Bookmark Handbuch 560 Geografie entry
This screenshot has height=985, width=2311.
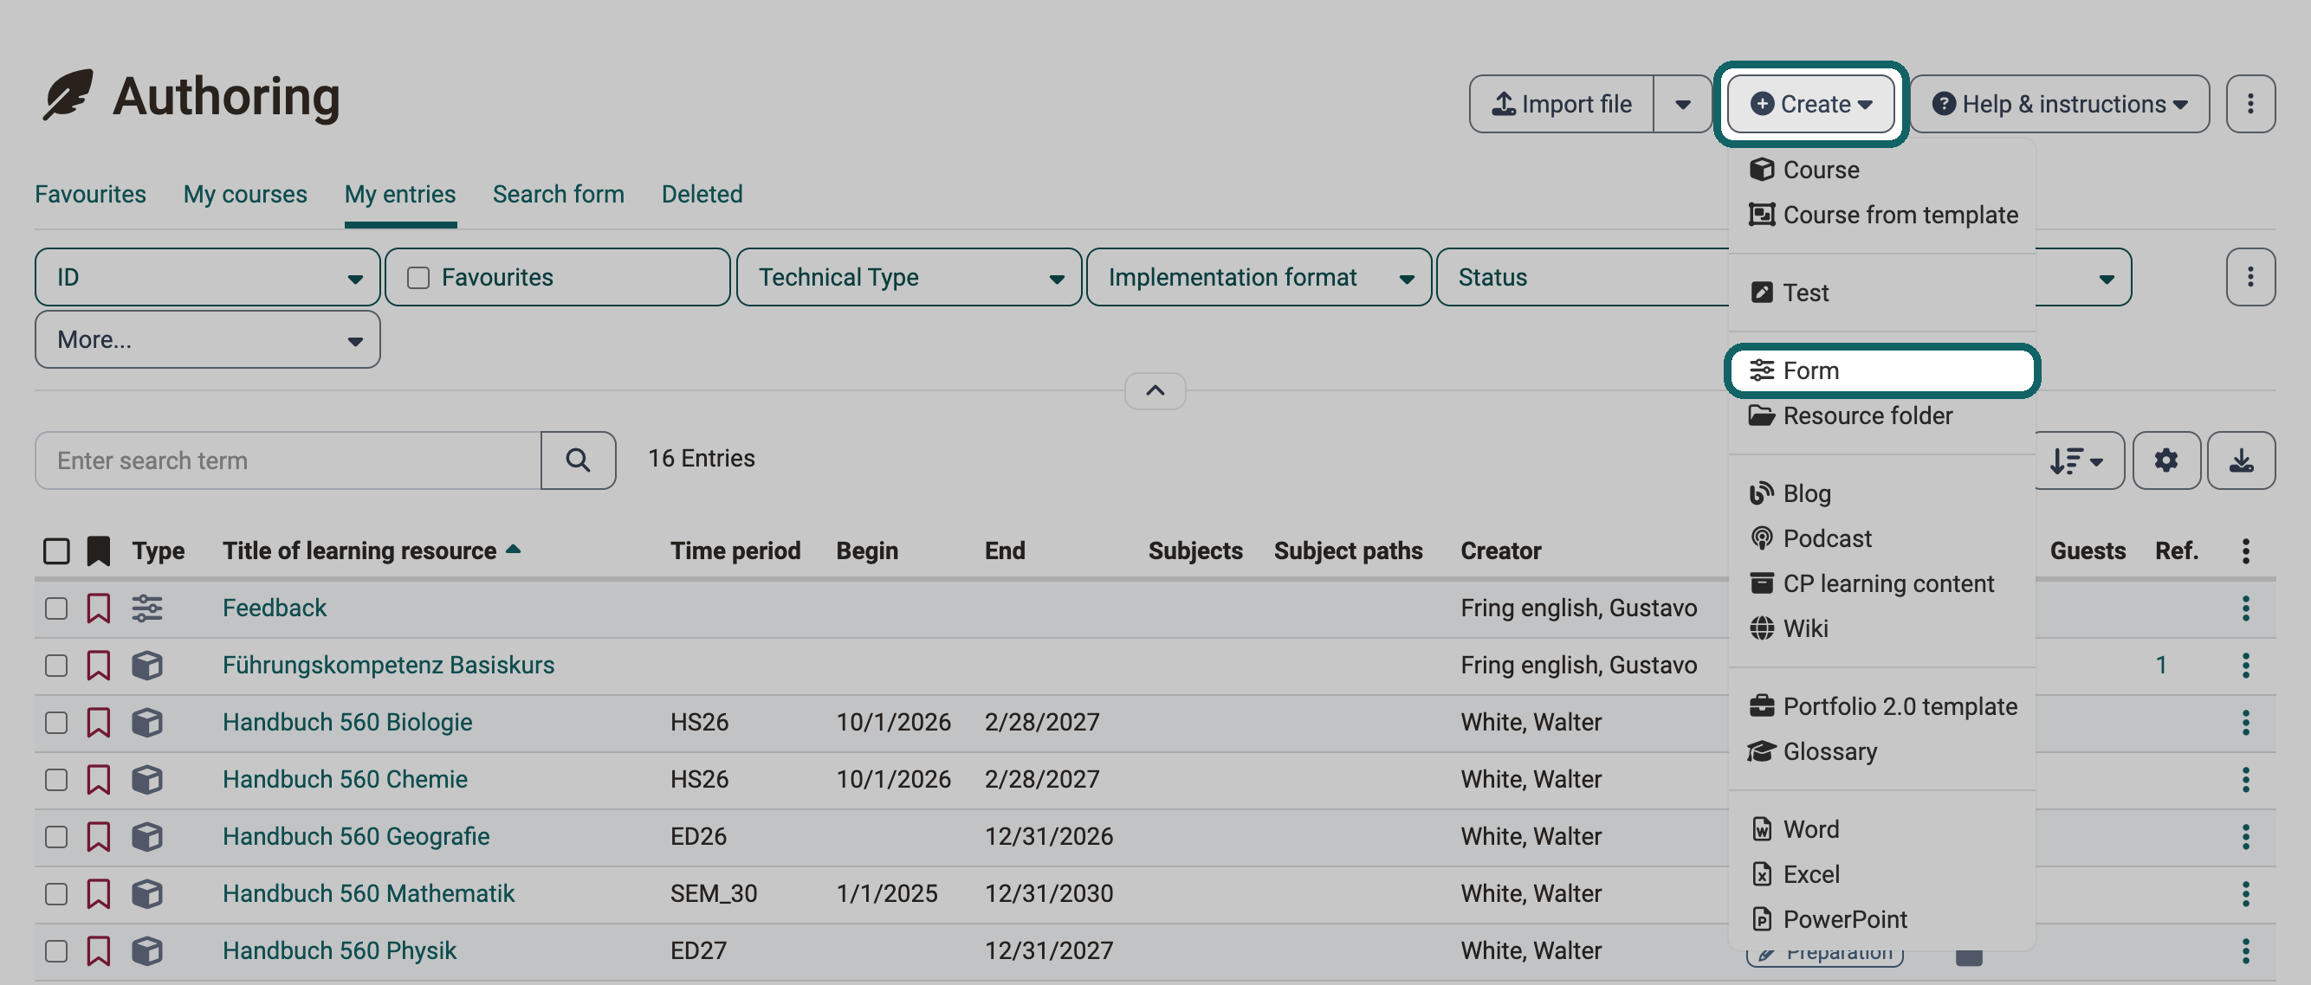[98, 836]
